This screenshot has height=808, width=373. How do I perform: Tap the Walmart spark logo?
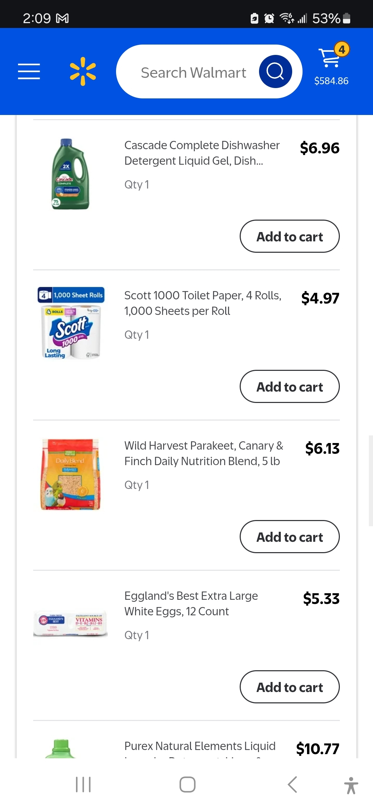(83, 71)
